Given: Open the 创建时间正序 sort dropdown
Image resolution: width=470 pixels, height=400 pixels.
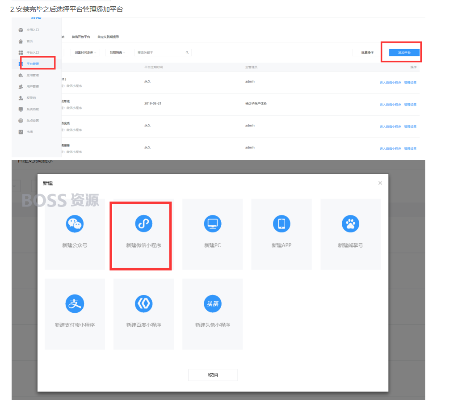Looking at the screenshot, I should point(85,52).
